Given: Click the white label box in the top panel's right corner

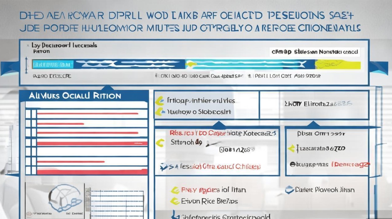Looking at the screenshot, I should point(314,52).
